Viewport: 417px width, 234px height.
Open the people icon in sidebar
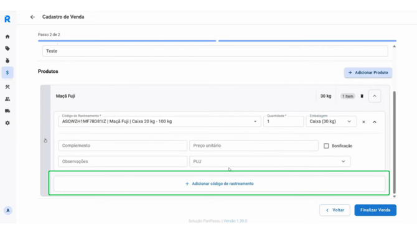coord(7,99)
